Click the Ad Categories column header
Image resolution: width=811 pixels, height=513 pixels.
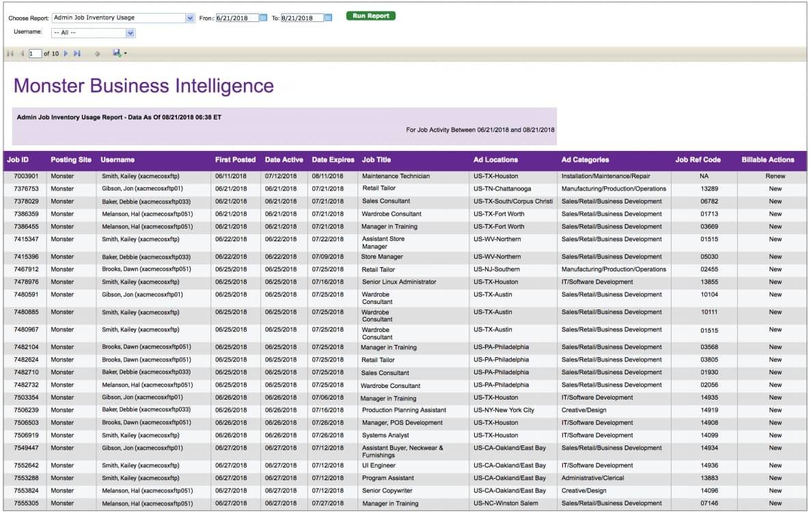(585, 160)
